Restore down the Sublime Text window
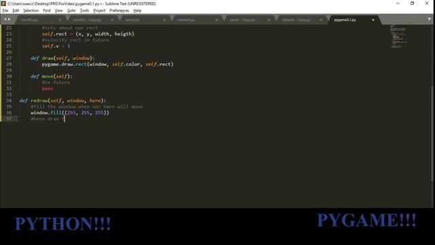Image resolution: width=435 pixels, height=245 pixels. coord(413,3)
